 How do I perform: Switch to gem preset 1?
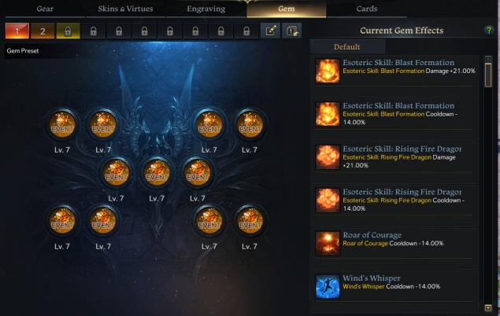coord(17,31)
